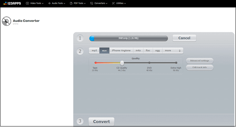The width and height of the screenshot is (236, 127).
Task: Select the ogg format tab
Action: [157, 51]
